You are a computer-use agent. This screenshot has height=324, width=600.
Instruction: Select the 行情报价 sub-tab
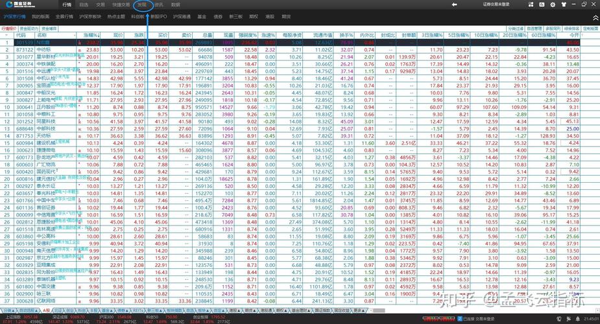pos(9,29)
